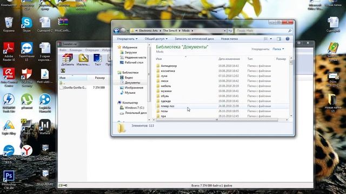This screenshot has height=194, width=346.
Task: Open Упорядочить dropdown in Explorer toolbar
Action: [127, 39]
